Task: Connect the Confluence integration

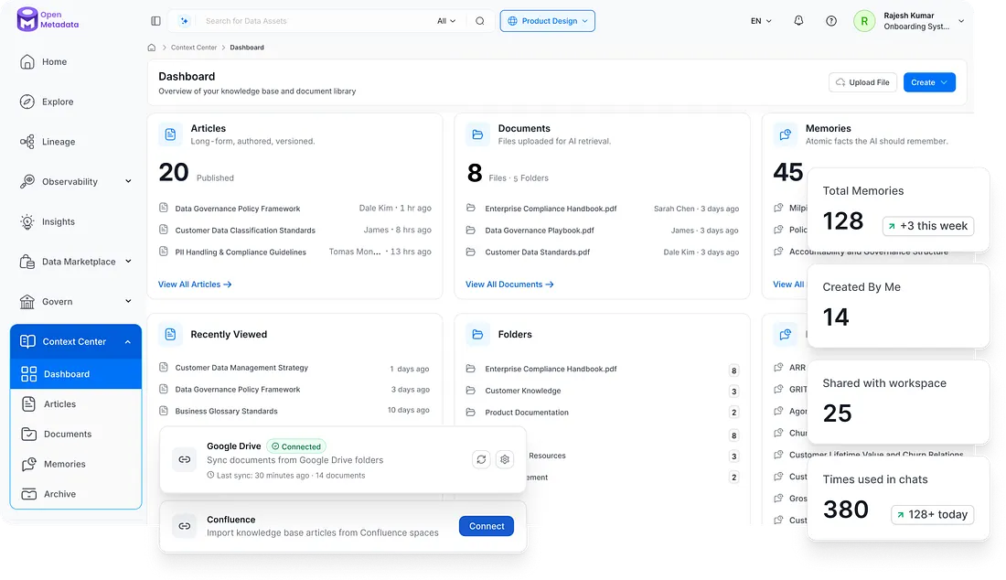Action: coord(487,526)
